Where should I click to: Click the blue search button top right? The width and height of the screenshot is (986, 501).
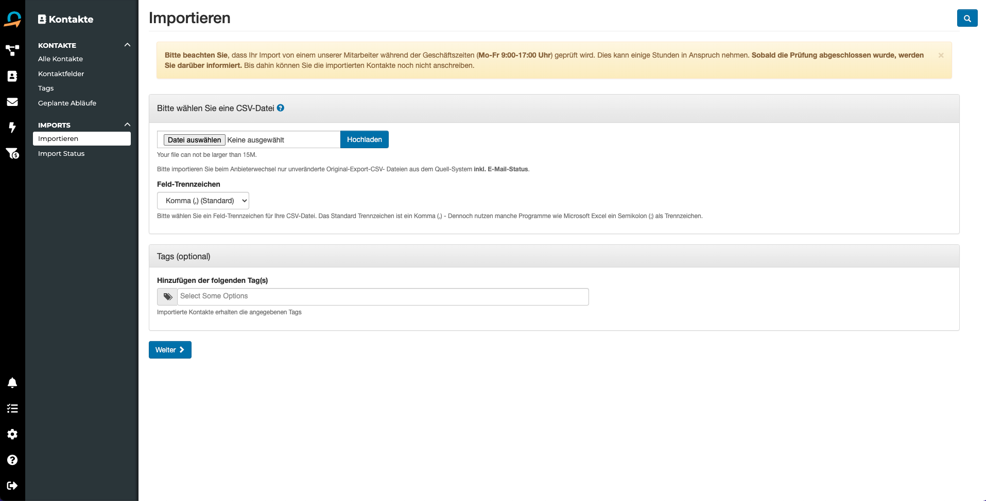point(967,18)
